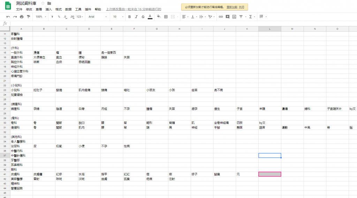Screen dimensions: 357x198
Task: Click the Redo arrow icon
Action: click(15, 17)
